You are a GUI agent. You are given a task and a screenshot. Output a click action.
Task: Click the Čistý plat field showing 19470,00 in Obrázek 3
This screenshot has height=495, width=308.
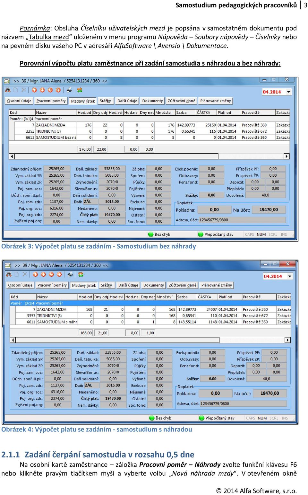point(112,215)
